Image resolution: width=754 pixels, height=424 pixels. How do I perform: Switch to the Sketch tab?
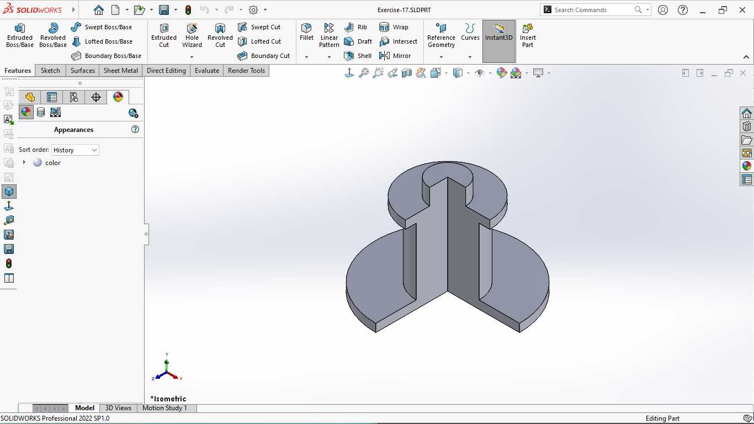50,71
